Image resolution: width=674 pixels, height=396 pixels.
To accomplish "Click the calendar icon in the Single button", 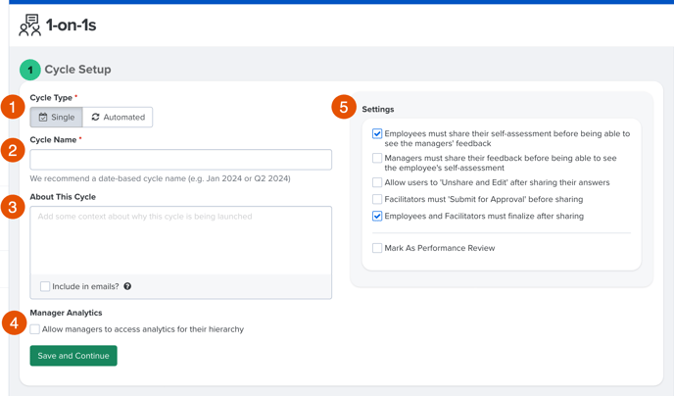I will 43,117.
